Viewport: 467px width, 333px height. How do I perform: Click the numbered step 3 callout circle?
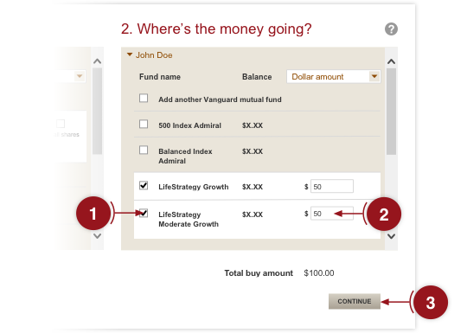pos(431,303)
